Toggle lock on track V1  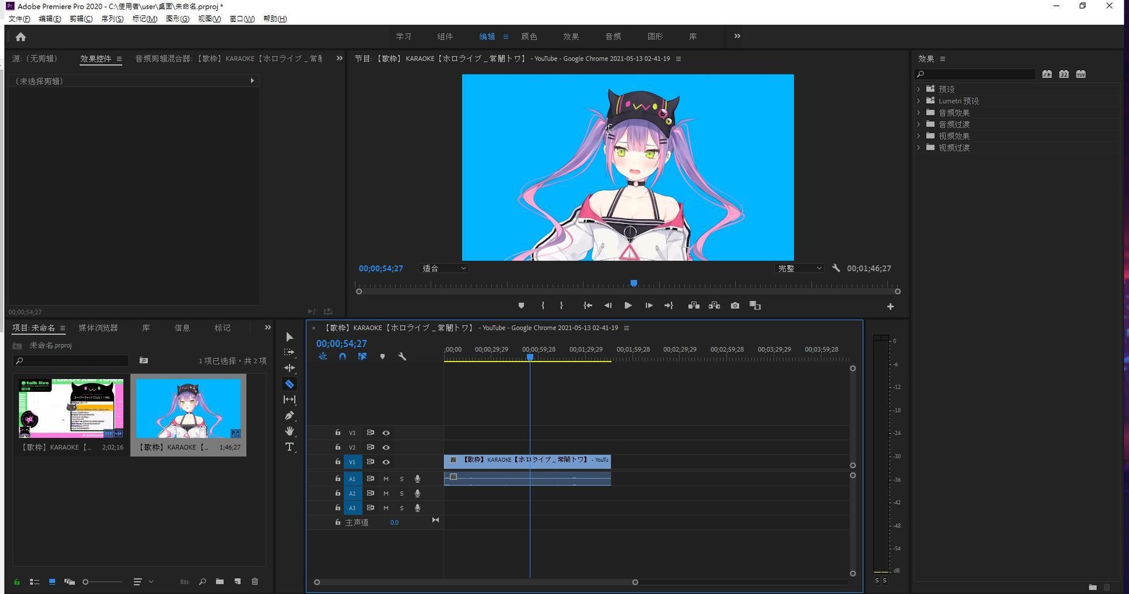click(x=338, y=462)
